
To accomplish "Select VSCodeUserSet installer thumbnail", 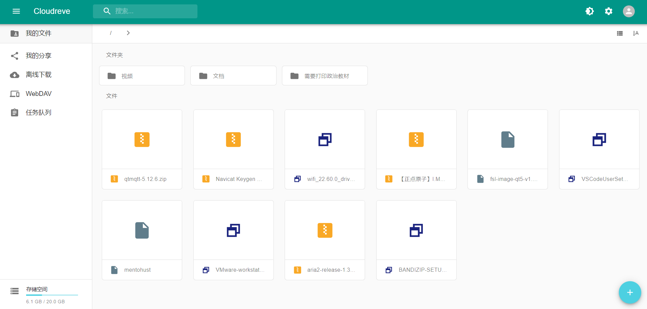I will [599, 139].
